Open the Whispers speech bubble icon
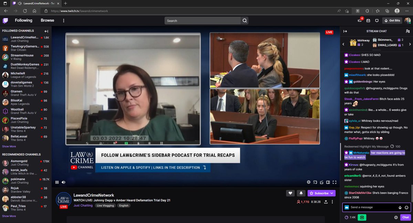 pyautogui.click(x=377, y=21)
